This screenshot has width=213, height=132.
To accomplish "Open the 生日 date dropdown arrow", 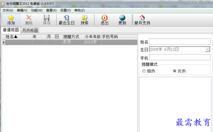I will (x=207, y=49).
